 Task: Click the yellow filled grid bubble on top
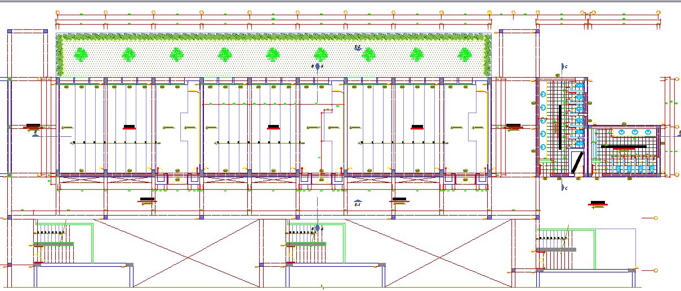point(489,12)
